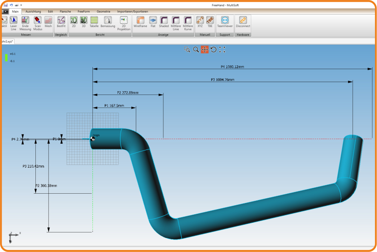The width and height of the screenshot is (377, 252).
Task: Expand the quick access toolbar dropdown arrow
Action: click(21, 5)
